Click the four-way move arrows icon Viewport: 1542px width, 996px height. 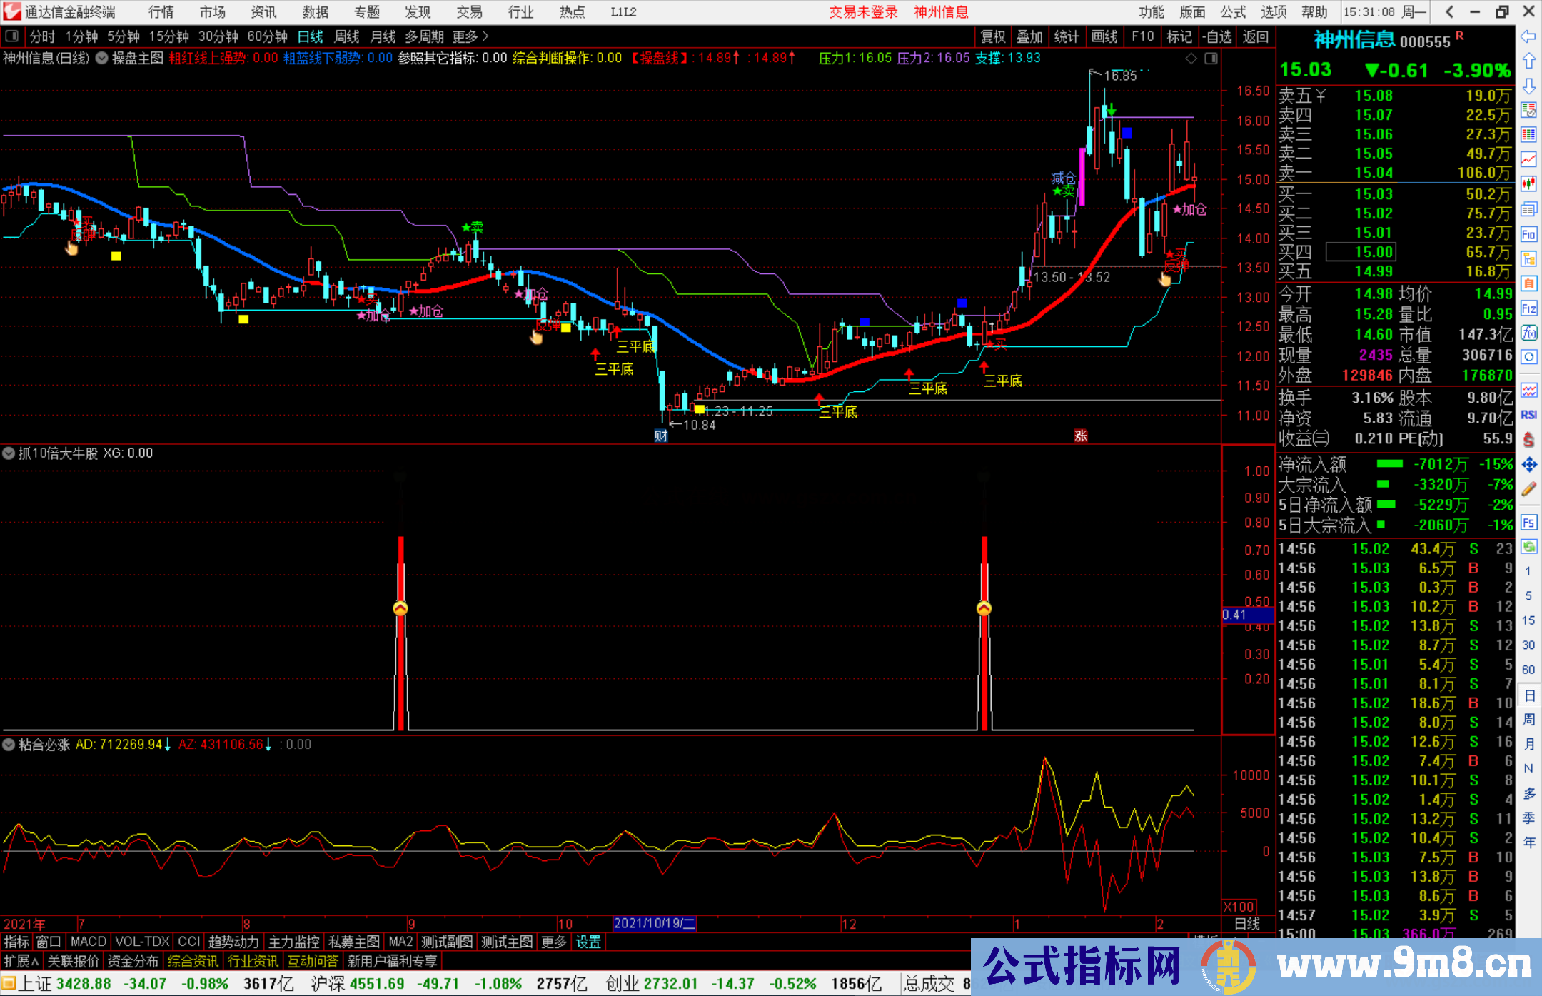click(x=1528, y=465)
